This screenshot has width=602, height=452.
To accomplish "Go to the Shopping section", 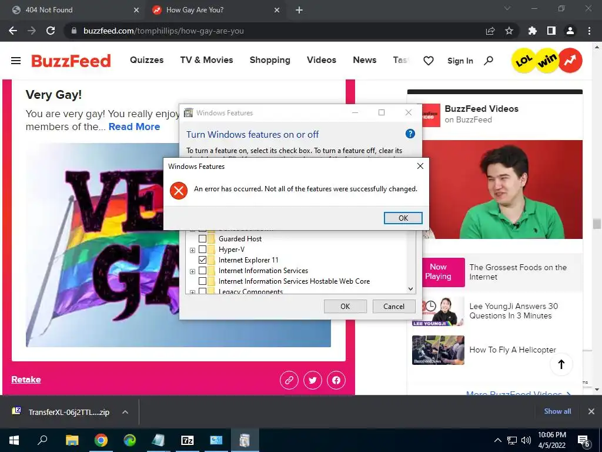I will click(x=270, y=60).
